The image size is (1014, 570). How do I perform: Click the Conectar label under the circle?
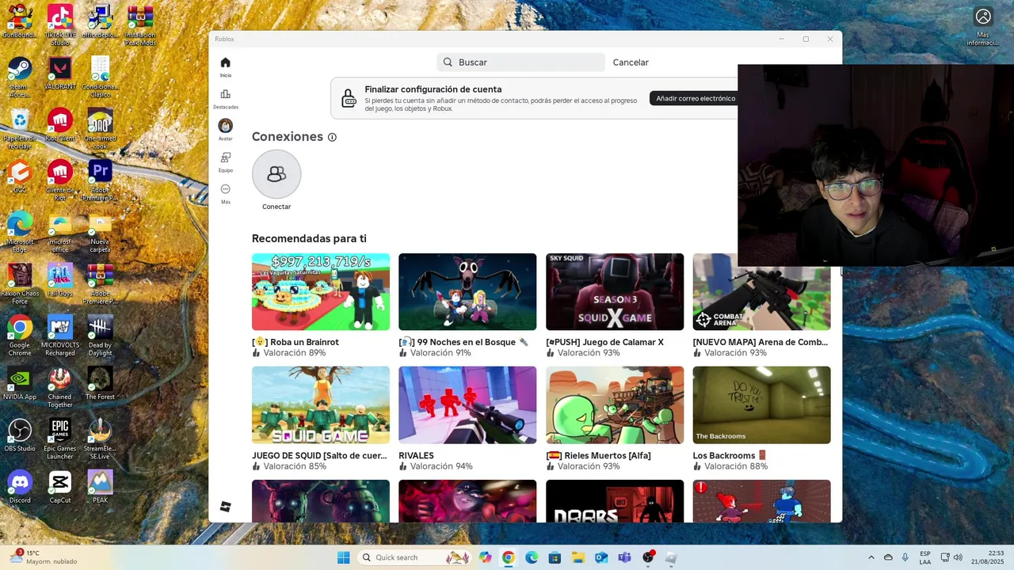point(276,207)
